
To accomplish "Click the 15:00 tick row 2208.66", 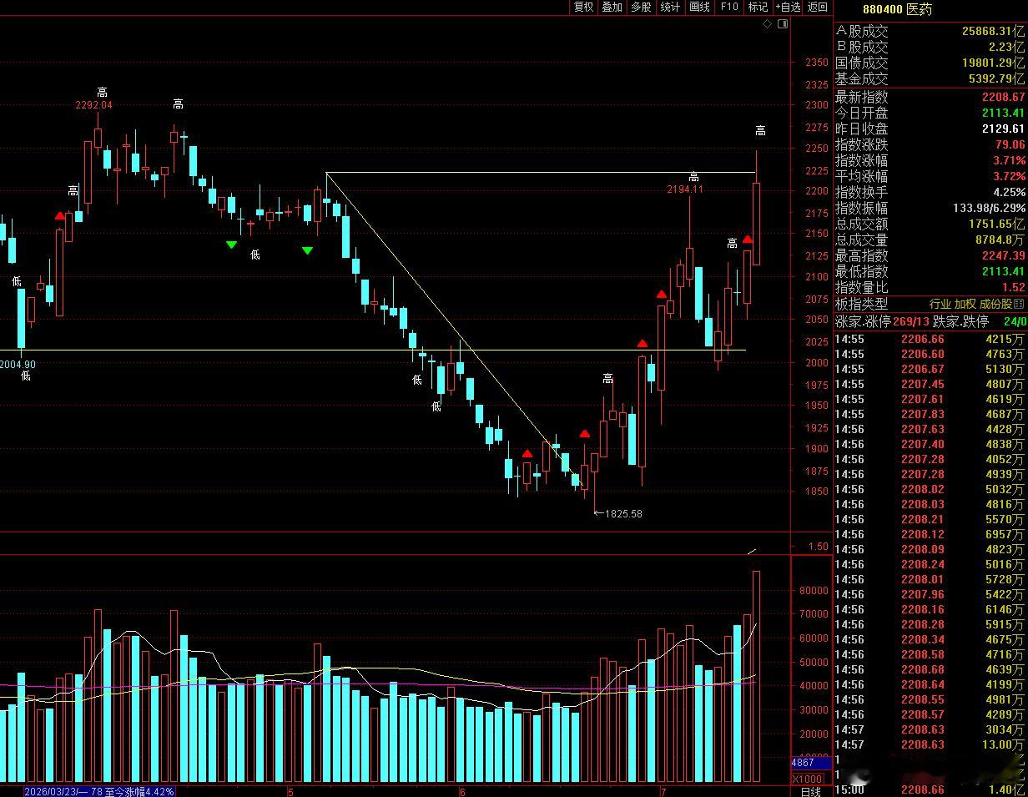I will (930, 789).
